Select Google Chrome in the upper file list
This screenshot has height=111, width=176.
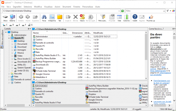43,74
